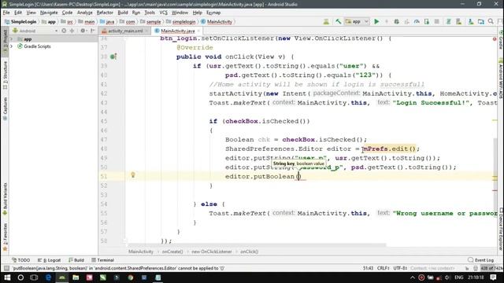The width and height of the screenshot is (504, 283).
Task: Open the TODO tool window
Action: (21, 260)
